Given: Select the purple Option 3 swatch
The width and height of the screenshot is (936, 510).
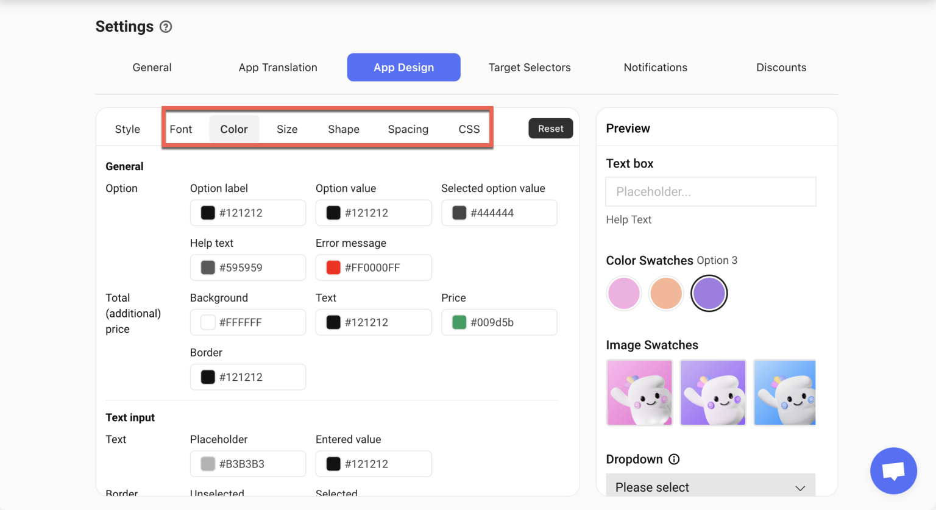Looking at the screenshot, I should pos(709,293).
